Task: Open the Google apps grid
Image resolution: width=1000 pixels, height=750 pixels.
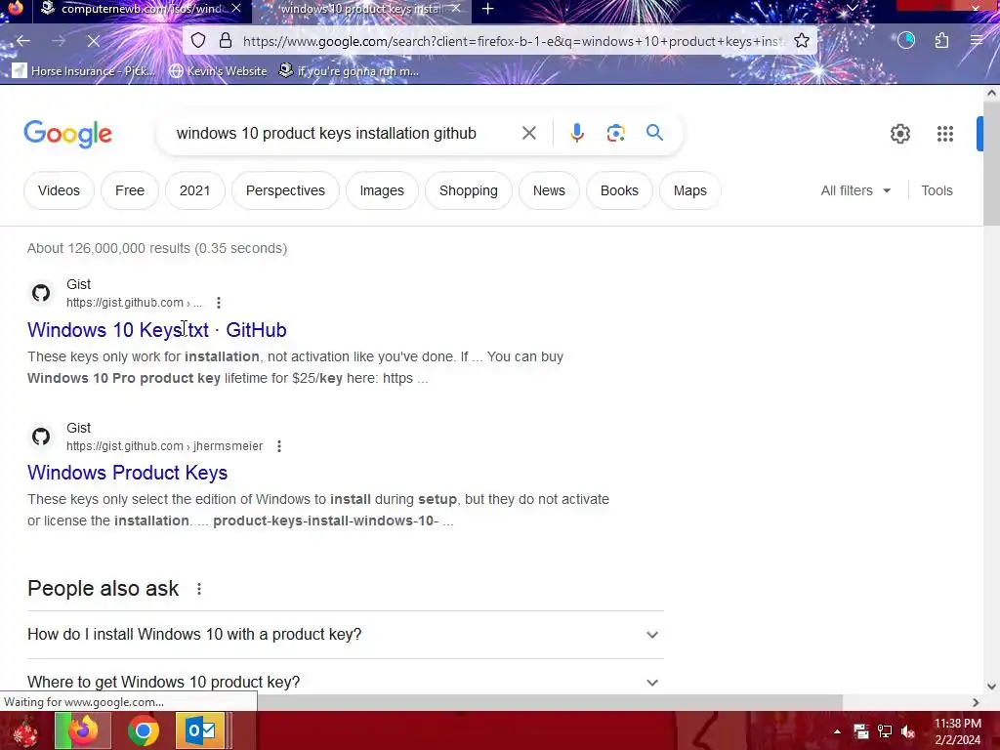Action: point(944,134)
